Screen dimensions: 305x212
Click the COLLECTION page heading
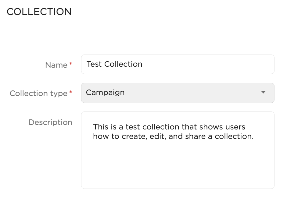click(39, 11)
